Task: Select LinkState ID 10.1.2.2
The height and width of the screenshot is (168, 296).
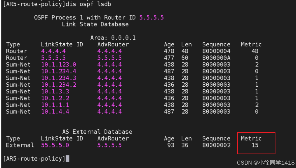Action: click(55, 98)
